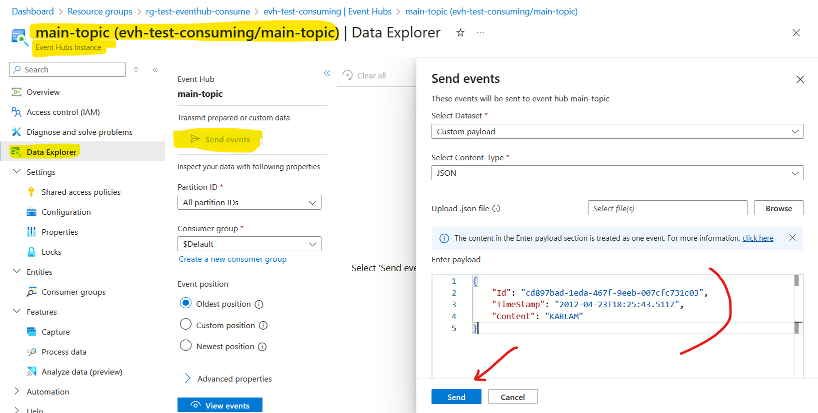The image size is (818, 413).
Task: Select Newest position radio button
Action: coord(185,346)
